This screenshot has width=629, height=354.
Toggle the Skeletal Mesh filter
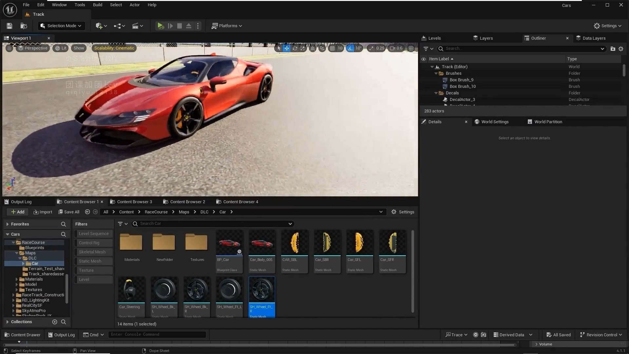[93, 252]
